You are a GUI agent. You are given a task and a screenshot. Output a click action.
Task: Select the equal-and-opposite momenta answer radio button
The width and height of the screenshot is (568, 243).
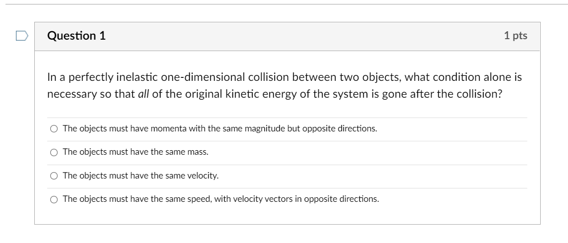(54, 129)
